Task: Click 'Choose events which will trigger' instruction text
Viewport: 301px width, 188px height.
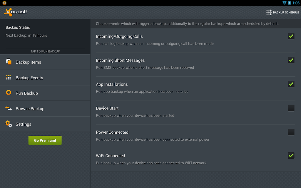Action: click(187, 24)
